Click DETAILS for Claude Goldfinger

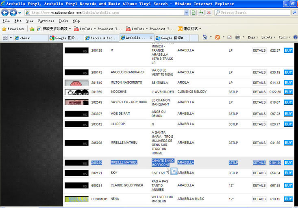click(259, 185)
